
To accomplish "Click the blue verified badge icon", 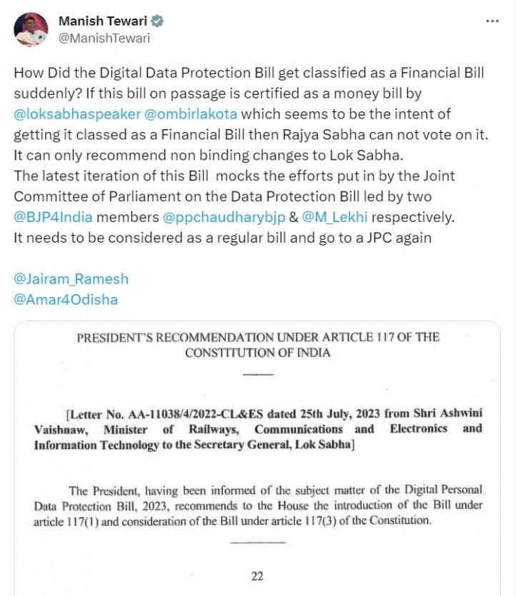I will click(x=158, y=22).
